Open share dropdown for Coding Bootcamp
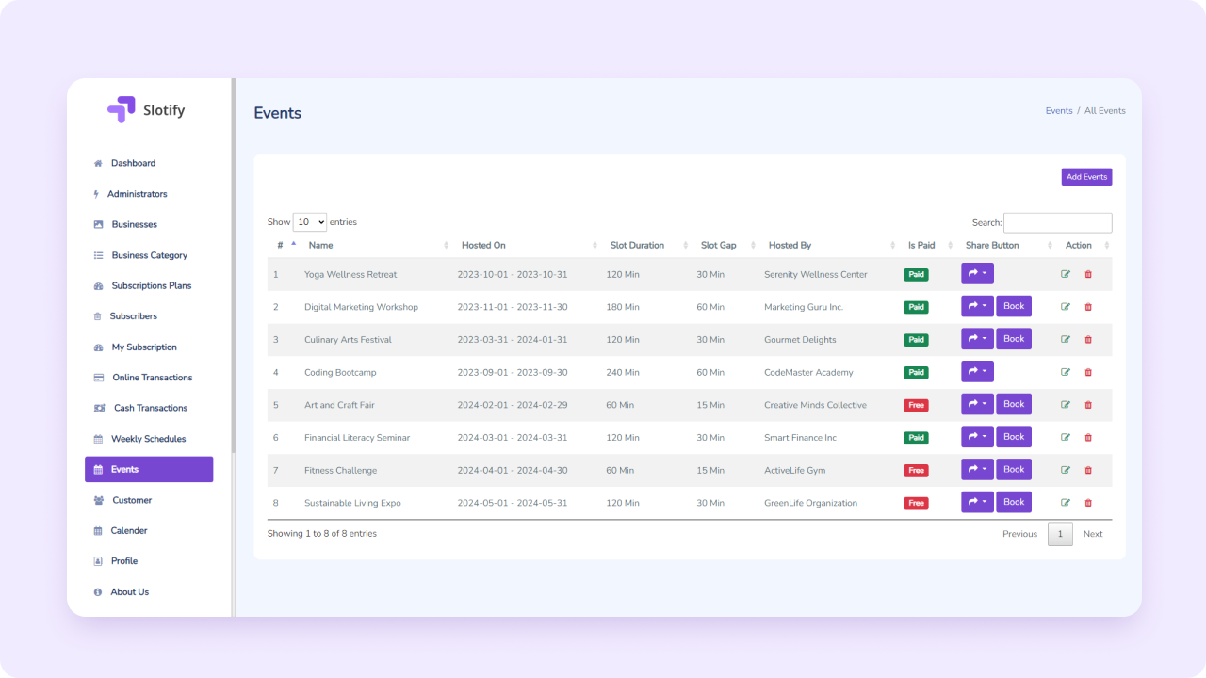This screenshot has width=1206, height=678. click(x=977, y=371)
